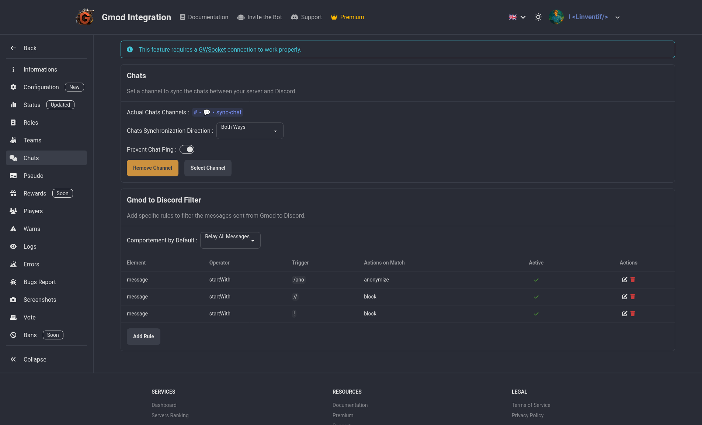
Task: Edit the // trigger rule
Action: [625, 297]
